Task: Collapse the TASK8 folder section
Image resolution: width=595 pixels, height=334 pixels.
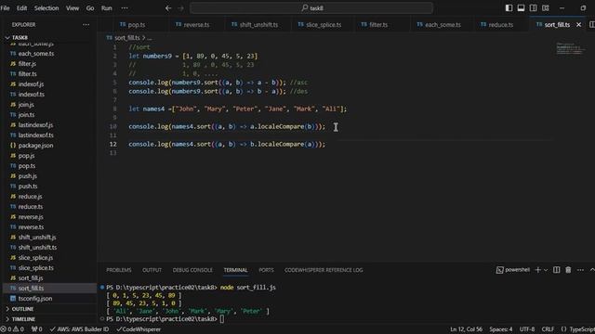Action: point(48,37)
